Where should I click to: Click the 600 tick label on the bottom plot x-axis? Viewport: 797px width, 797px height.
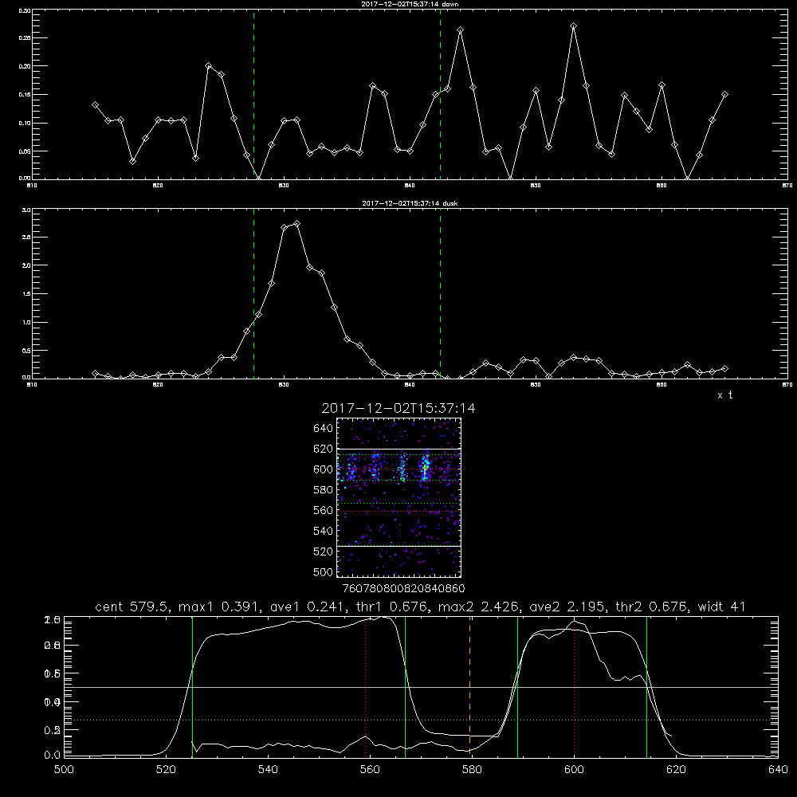click(x=574, y=770)
